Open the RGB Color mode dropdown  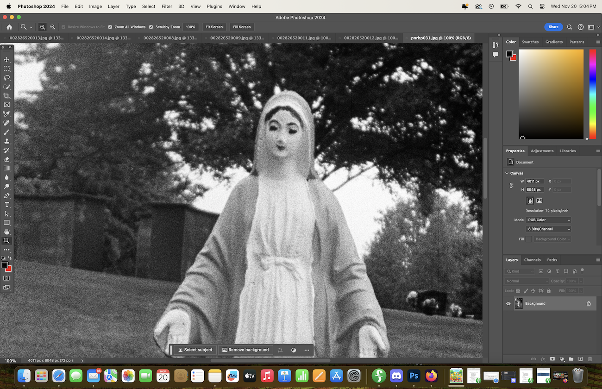point(549,220)
